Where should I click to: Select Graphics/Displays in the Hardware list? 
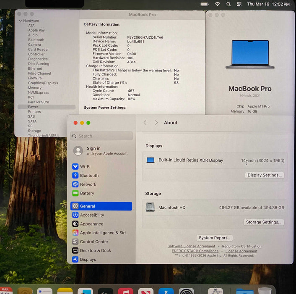43,83
